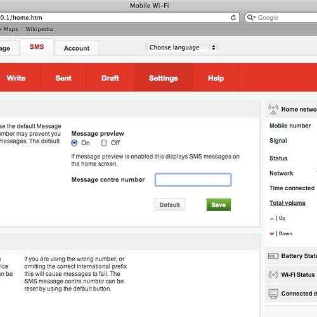Open the Draft section in the SMS menu
317x317 pixels.
tap(110, 78)
